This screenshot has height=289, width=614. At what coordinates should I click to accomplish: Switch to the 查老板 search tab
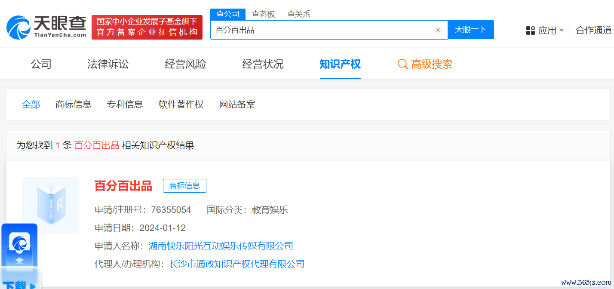(263, 14)
